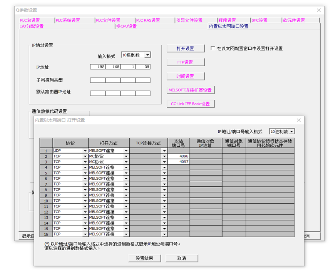Click the first 子网掩码类型 input box
The image size is (333, 271).
[x=98, y=80]
